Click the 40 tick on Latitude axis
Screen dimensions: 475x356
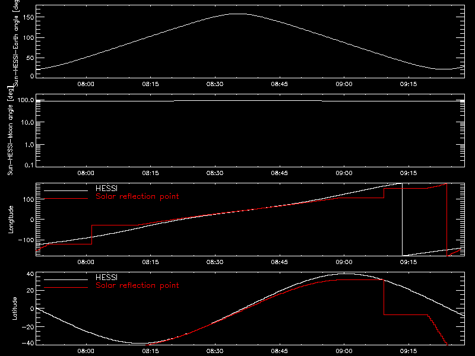click(x=30, y=274)
